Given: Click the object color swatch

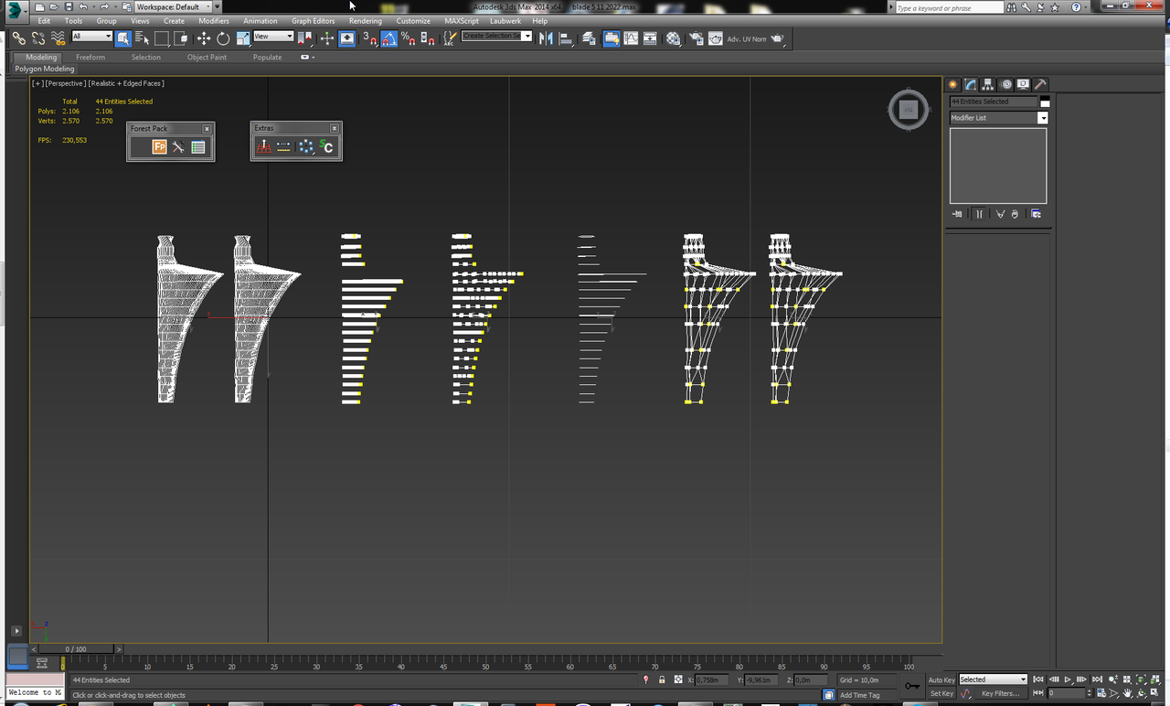Looking at the screenshot, I should (1045, 102).
